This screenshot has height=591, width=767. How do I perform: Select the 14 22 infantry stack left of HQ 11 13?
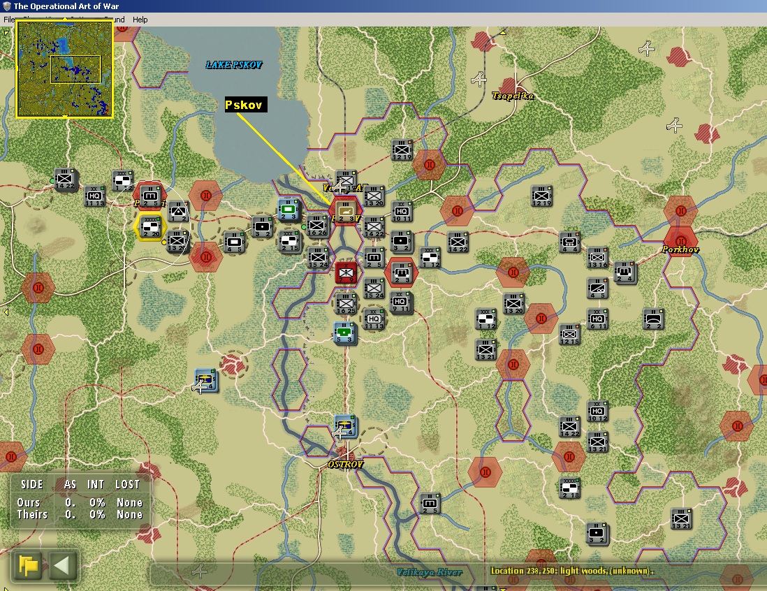click(65, 180)
